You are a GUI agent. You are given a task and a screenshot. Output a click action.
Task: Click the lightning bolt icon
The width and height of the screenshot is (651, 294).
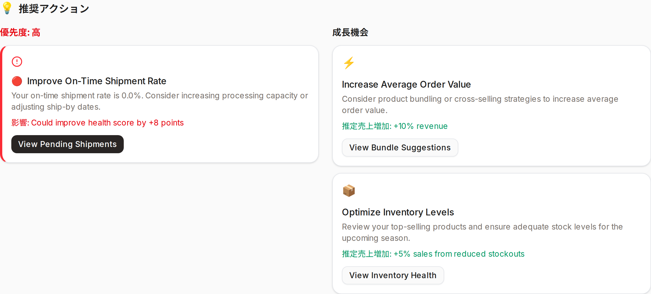[349, 63]
